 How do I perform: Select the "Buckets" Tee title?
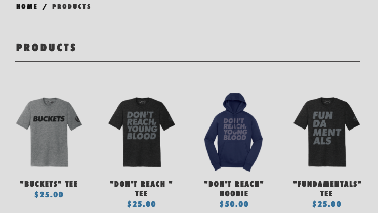pyautogui.click(x=49, y=184)
